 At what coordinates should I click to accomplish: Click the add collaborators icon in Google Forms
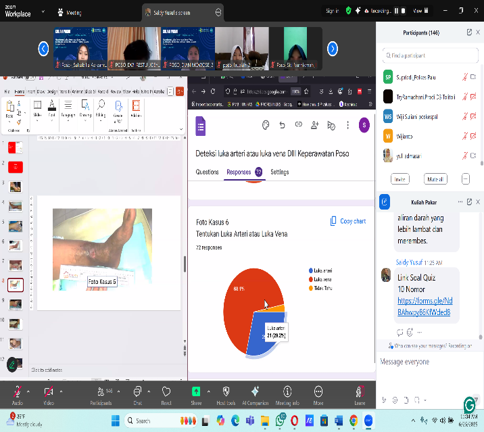[315, 125]
